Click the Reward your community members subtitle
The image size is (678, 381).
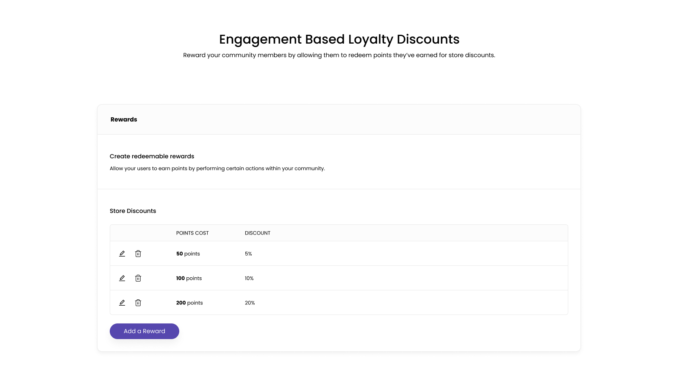(339, 55)
